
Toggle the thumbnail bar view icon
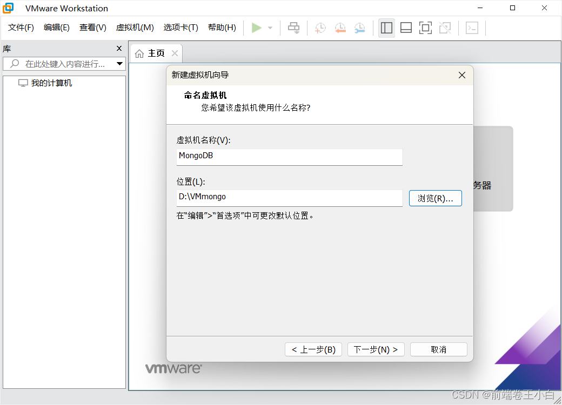tap(406, 28)
